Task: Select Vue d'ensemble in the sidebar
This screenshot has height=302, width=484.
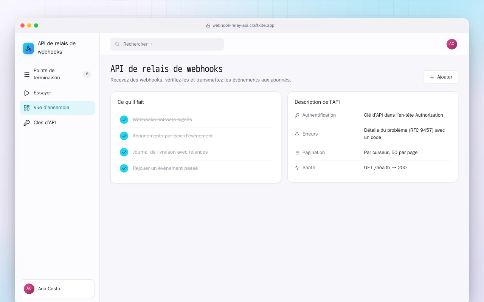Action: click(57, 108)
